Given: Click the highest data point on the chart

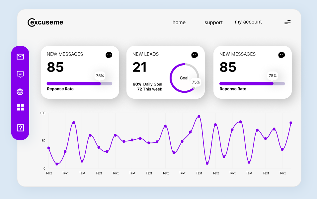Looking at the screenshot, I should pos(199,117).
